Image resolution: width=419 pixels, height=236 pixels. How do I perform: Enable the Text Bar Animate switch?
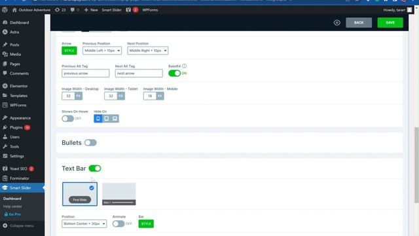118,224
